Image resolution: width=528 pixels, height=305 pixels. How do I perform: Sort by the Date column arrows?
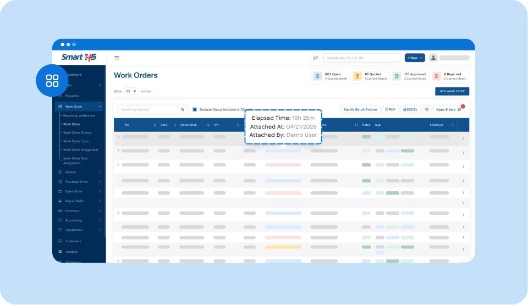click(x=175, y=125)
